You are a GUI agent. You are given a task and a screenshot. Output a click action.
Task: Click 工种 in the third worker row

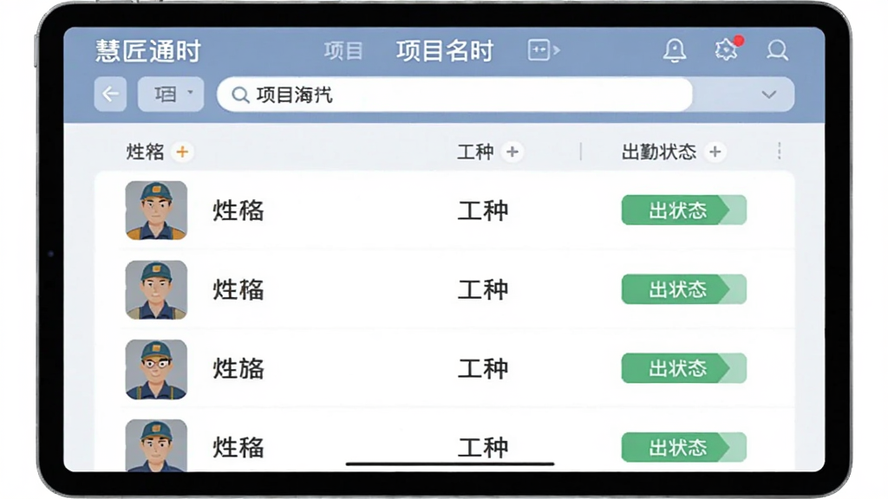click(483, 369)
